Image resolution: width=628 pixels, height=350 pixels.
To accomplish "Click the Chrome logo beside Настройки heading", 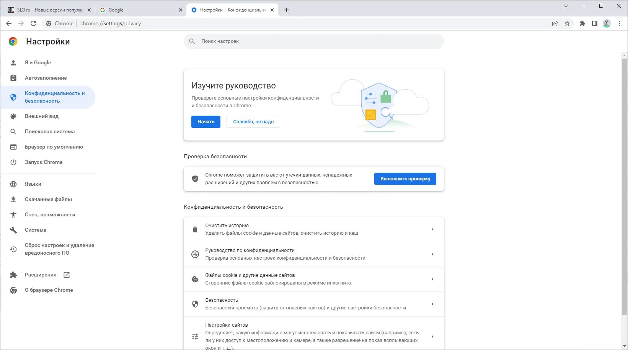I will coord(13,41).
